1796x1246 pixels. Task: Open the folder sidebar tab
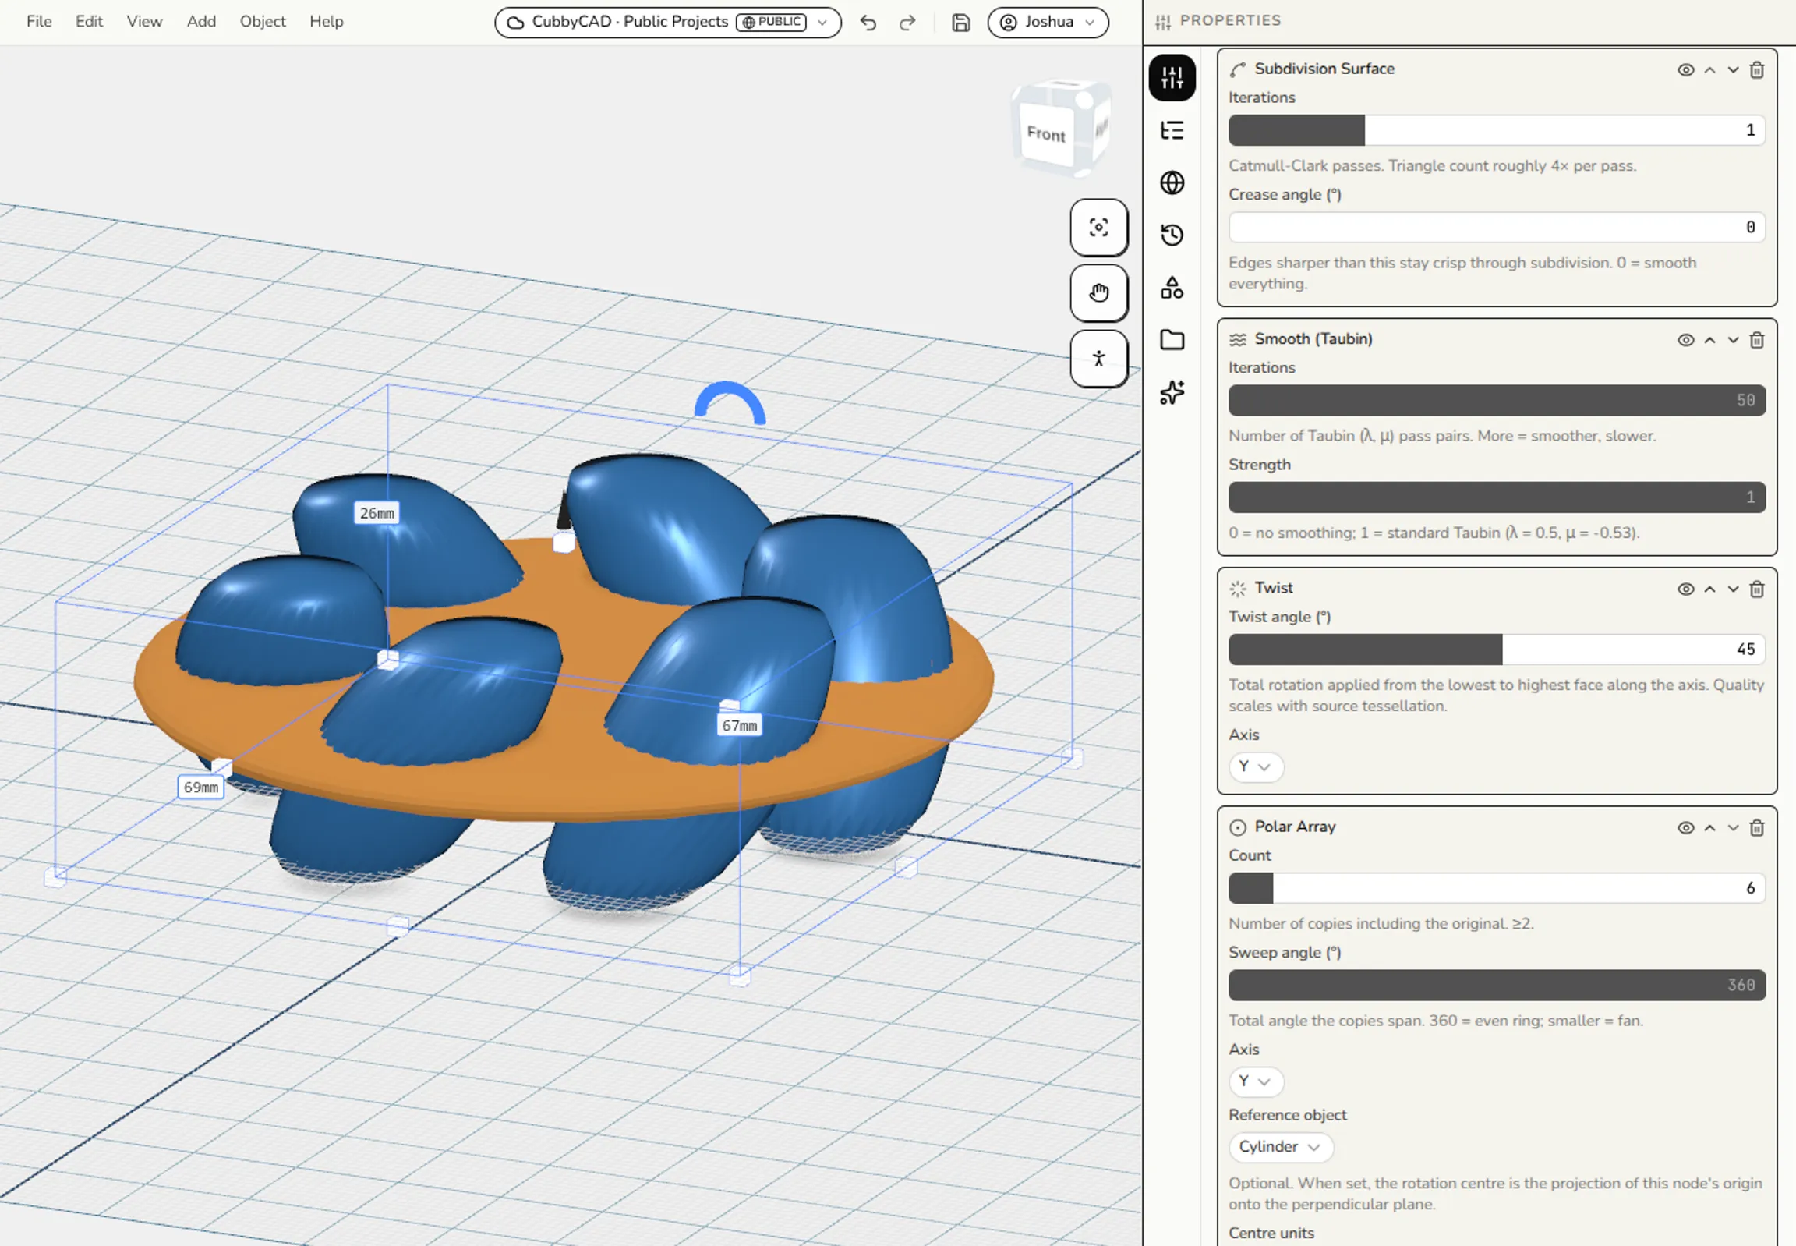click(x=1172, y=340)
